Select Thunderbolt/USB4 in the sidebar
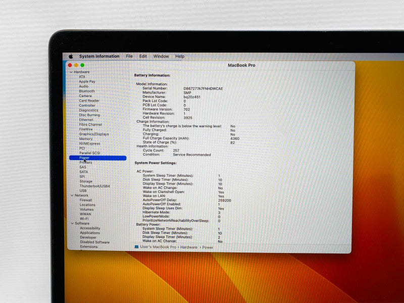The image size is (404, 303). coord(94,186)
